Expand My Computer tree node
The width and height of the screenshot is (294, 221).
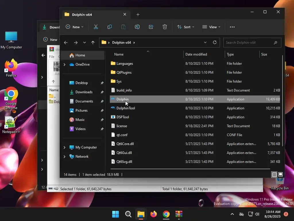(x=65, y=147)
